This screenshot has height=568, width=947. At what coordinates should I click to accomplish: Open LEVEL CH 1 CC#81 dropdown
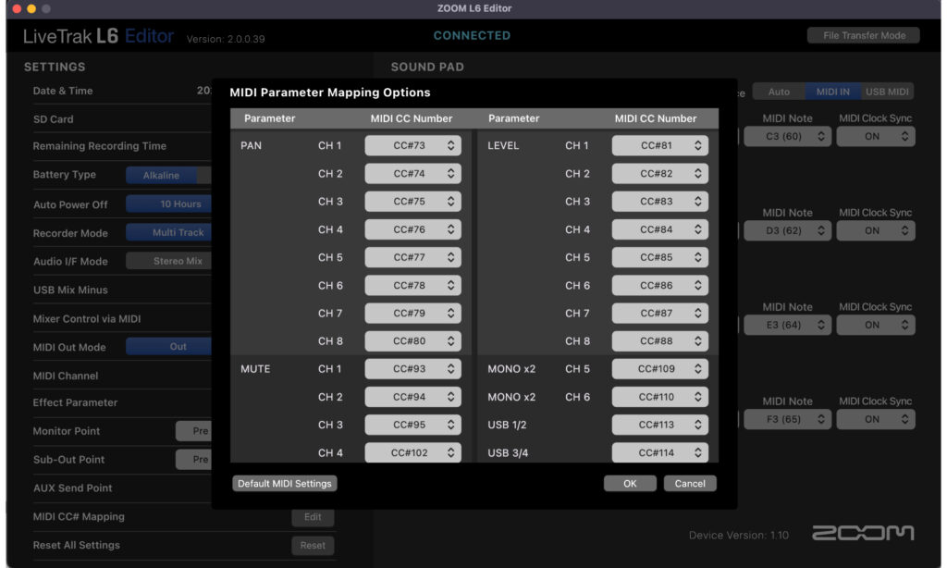(659, 145)
